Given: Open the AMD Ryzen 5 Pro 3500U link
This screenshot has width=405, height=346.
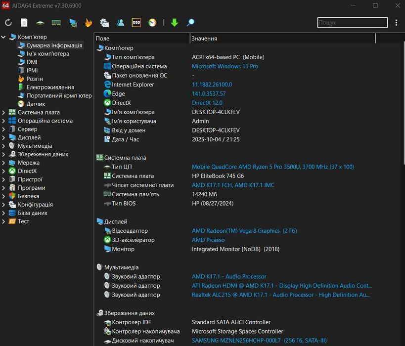Looking at the screenshot, I should pos(273,167).
